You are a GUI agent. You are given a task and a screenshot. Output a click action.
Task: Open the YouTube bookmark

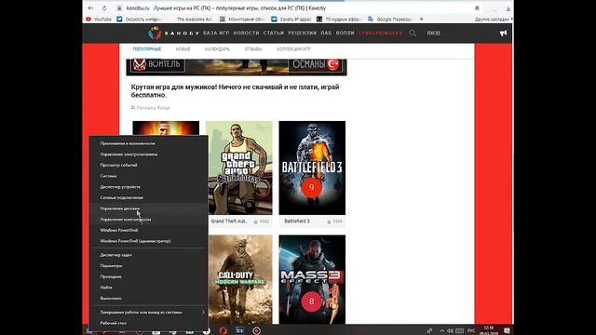tap(99, 19)
